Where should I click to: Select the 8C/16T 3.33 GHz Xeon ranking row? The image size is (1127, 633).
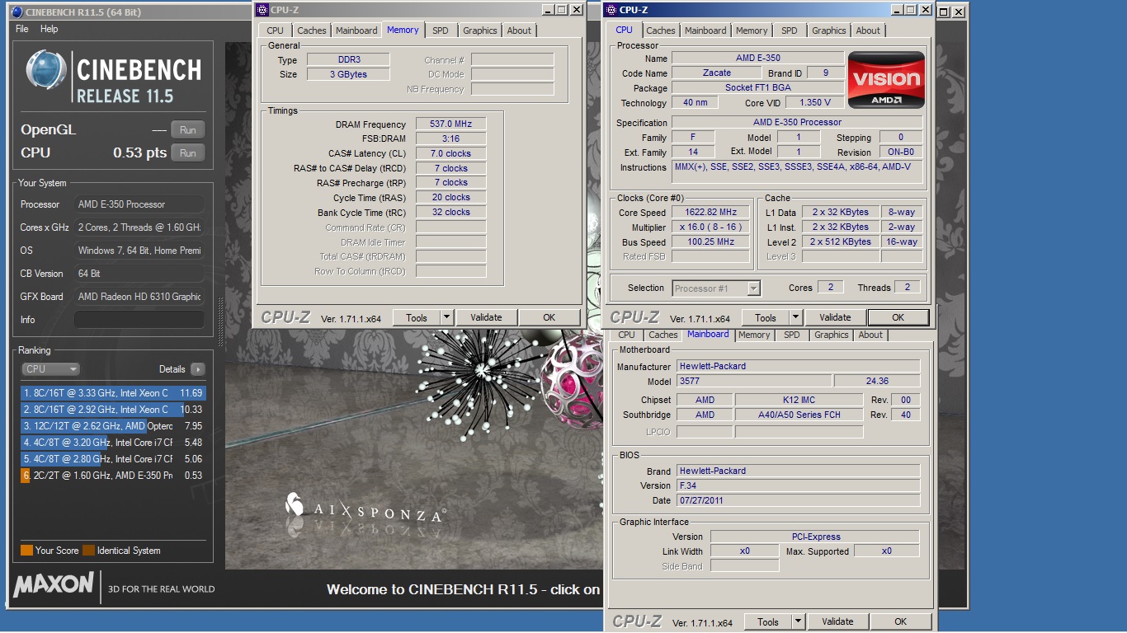click(x=113, y=393)
